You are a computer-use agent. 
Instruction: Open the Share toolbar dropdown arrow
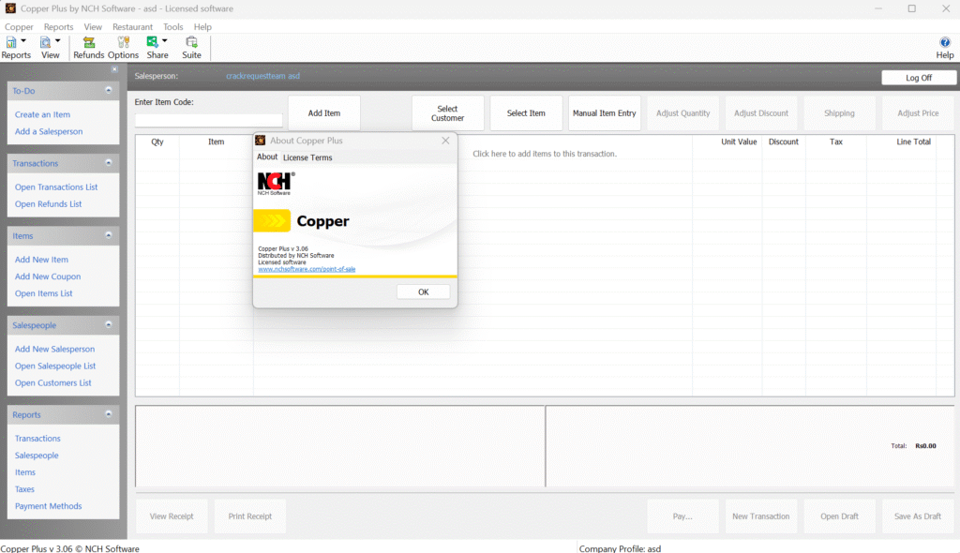click(165, 41)
